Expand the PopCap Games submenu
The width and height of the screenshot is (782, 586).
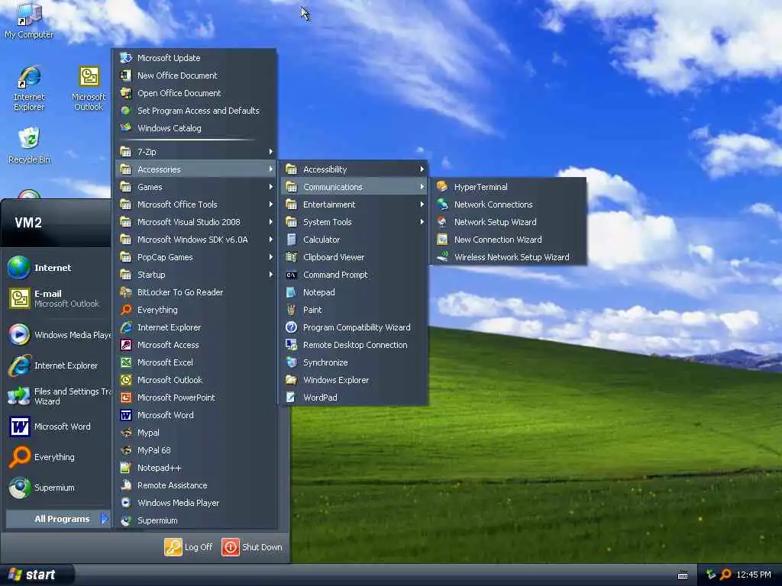[195, 257]
